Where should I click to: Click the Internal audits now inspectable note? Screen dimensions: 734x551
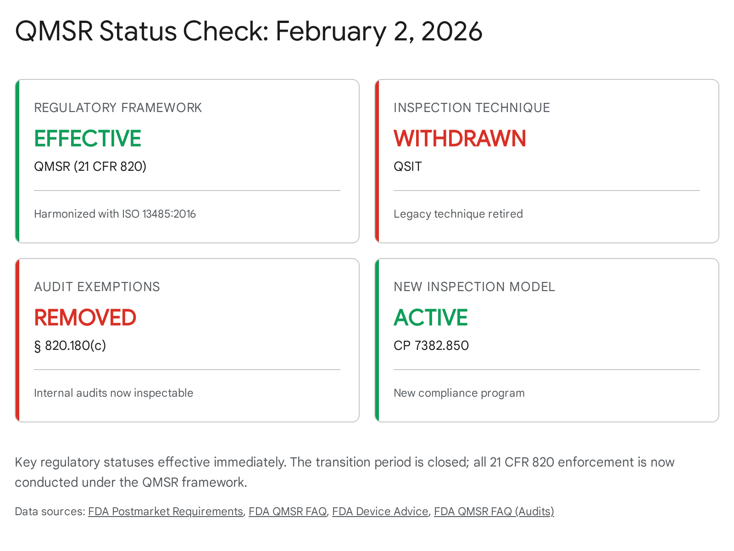click(113, 393)
